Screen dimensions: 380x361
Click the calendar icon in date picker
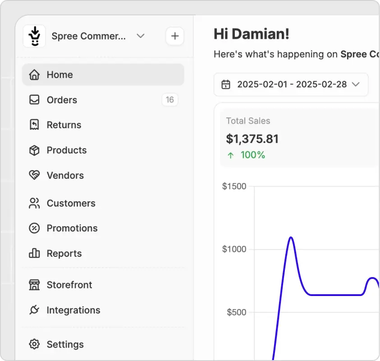226,84
